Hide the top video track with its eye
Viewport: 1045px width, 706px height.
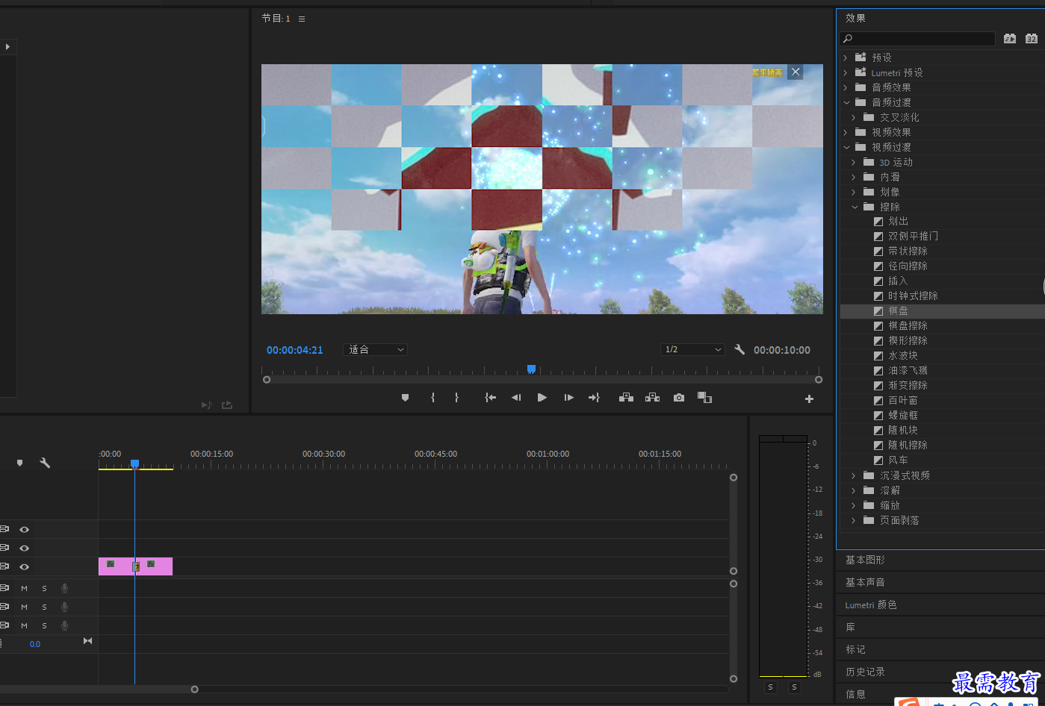[x=24, y=529]
